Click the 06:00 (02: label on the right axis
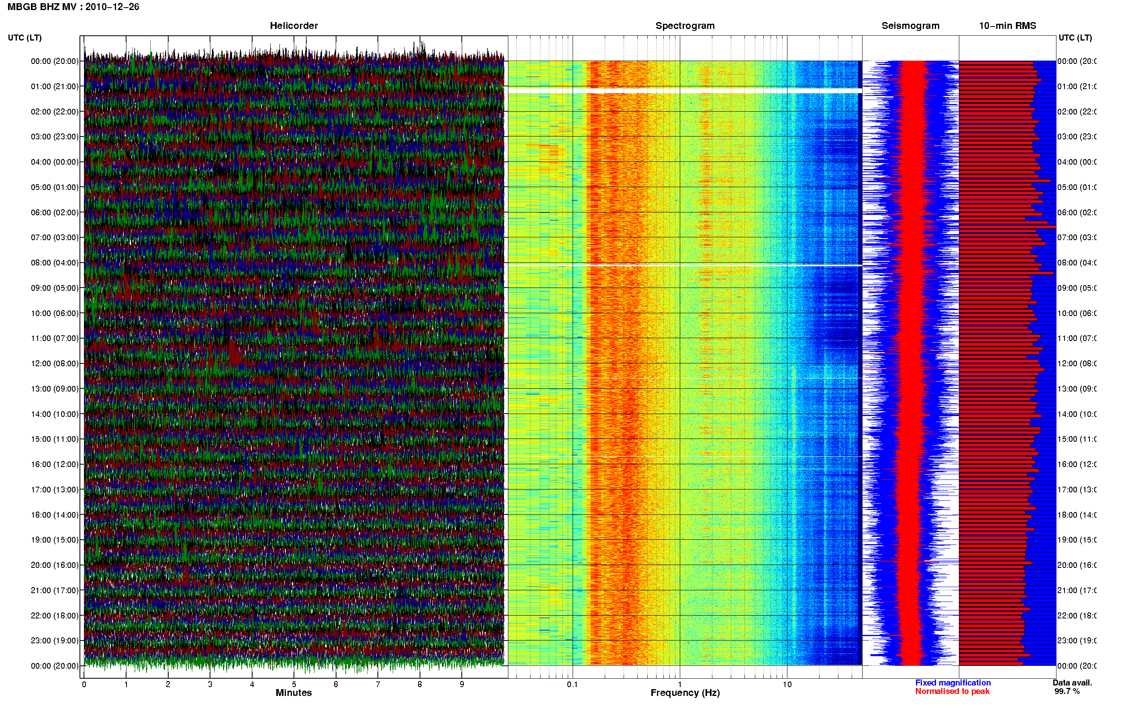 pos(1077,212)
